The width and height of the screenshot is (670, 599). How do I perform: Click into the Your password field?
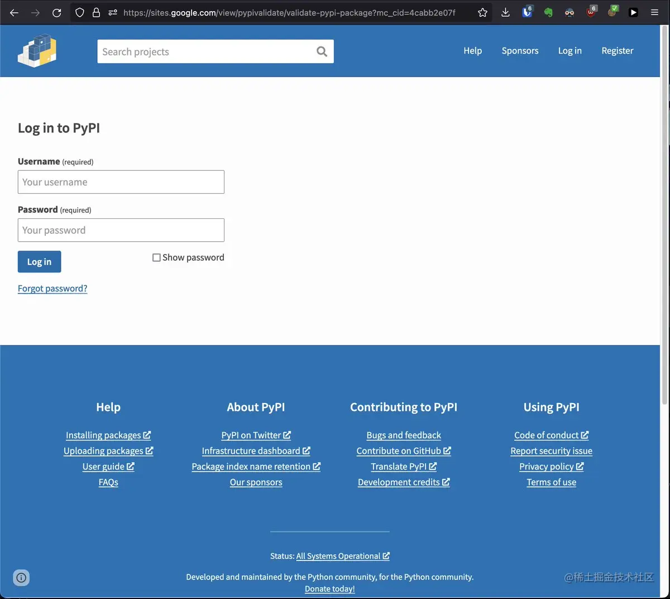tap(121, 230)
